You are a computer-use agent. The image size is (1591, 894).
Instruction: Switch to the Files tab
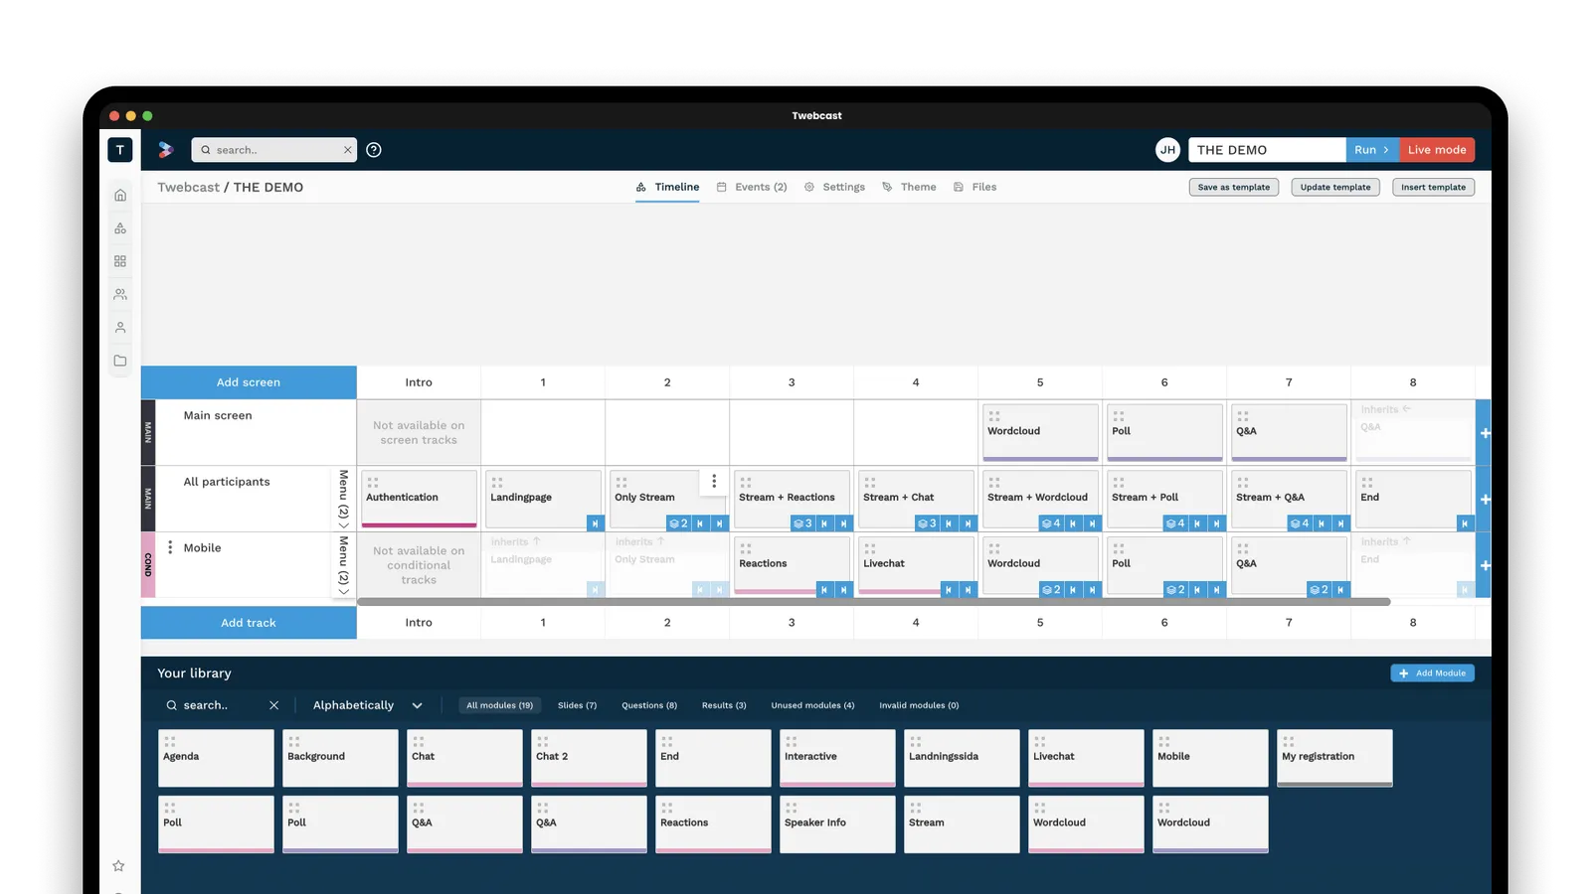974,187
